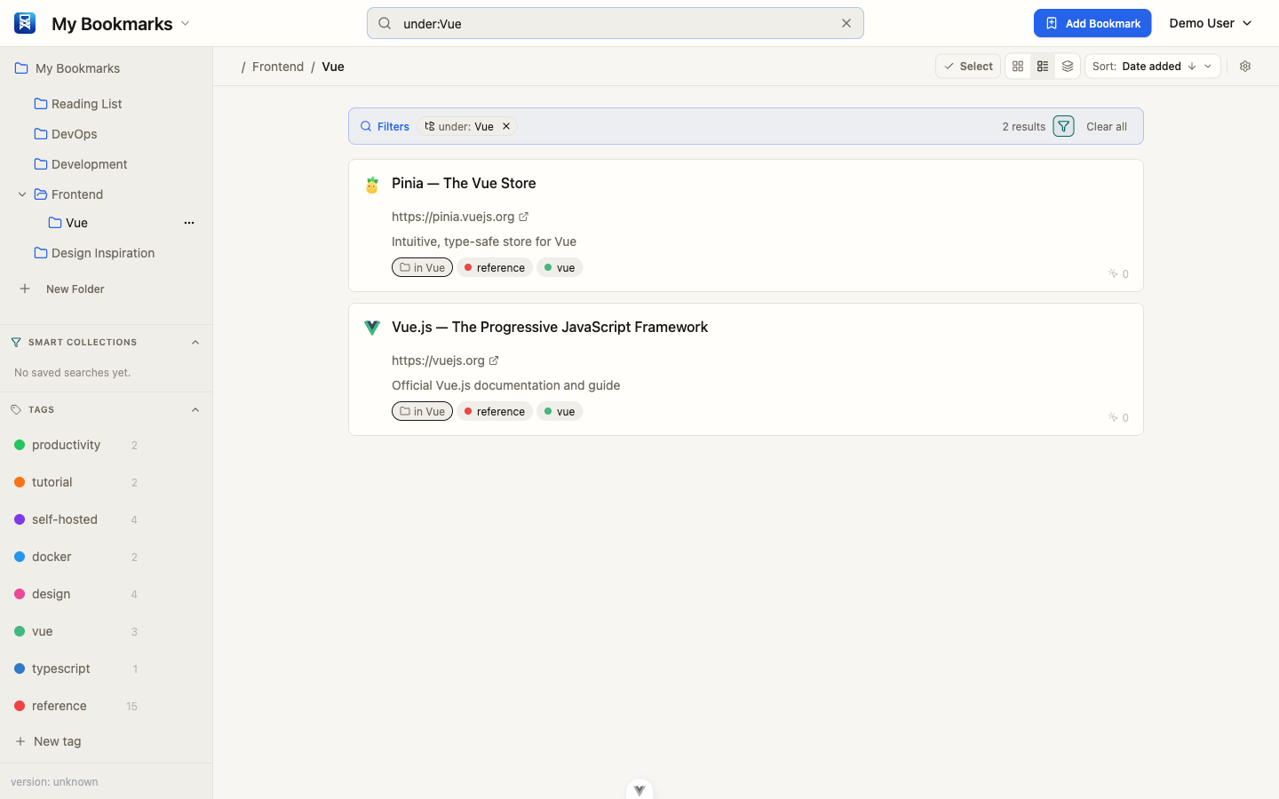Image resolution: width=1279 pixels, height=799 pixels.
Task: Toggle the sort direction arrow
Action: pos(1192,67)
